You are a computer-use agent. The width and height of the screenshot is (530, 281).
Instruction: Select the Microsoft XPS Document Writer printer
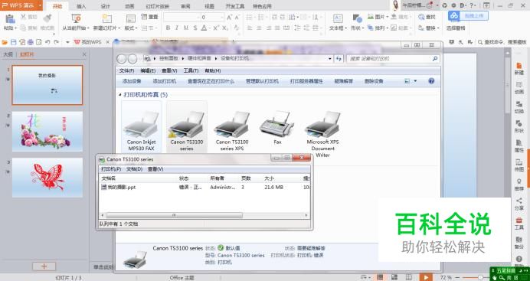click(x=322, y=134)
